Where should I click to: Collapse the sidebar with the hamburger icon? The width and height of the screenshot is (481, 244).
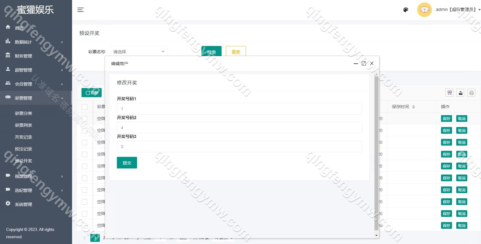81,10
